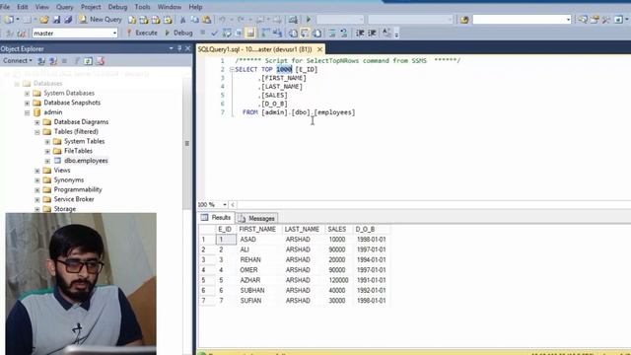Click the Save disk icon
The width and height of the screenshot is (631, 355).
[x=56, y=20]
